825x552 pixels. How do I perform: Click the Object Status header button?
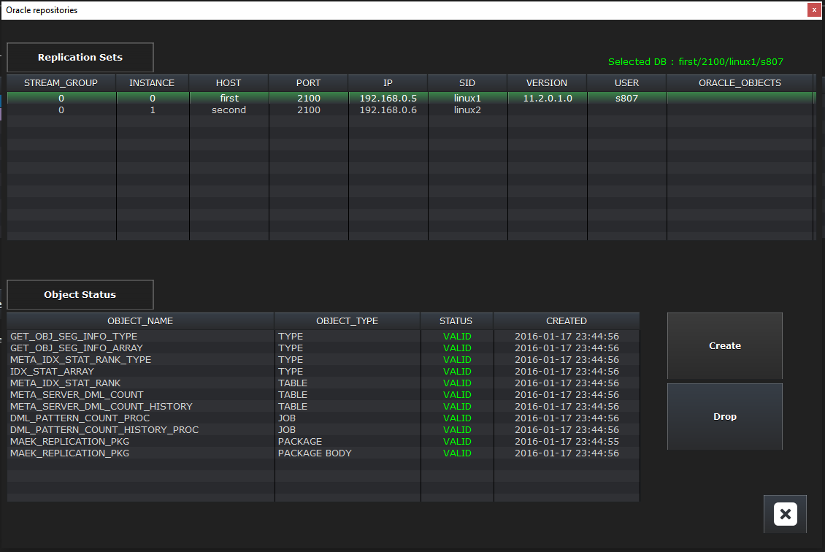click(80, 295)
